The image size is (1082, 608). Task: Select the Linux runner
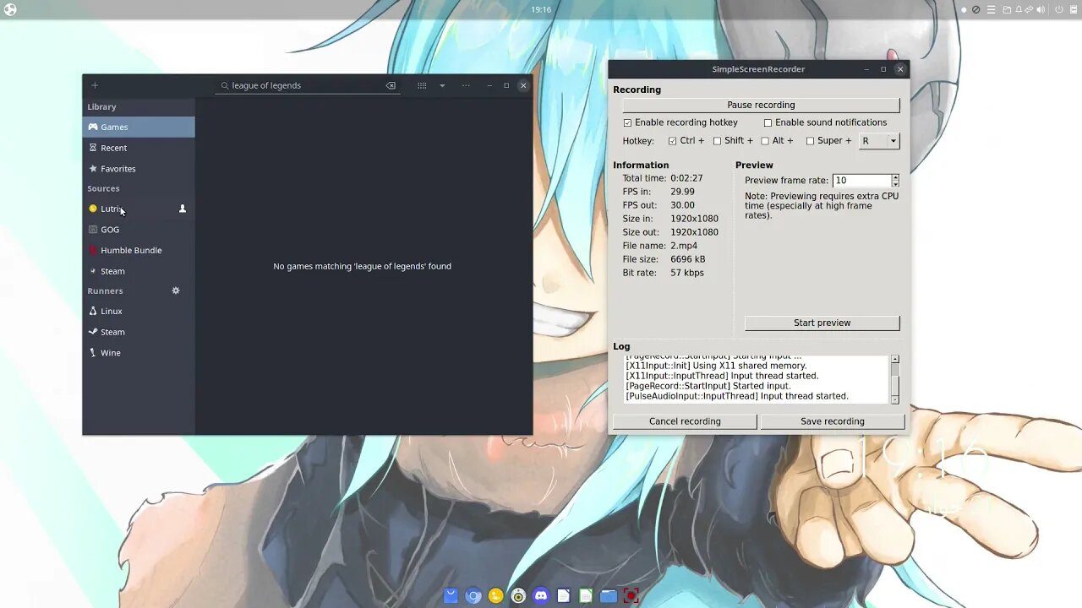pyautogui.click(x=139, y=311)
